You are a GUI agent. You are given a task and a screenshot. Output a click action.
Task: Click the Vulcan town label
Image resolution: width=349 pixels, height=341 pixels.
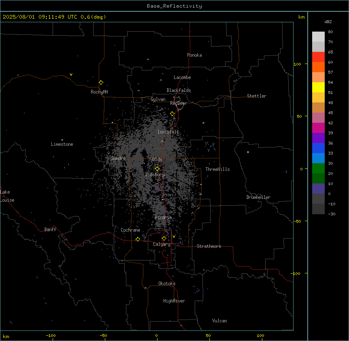220,321
